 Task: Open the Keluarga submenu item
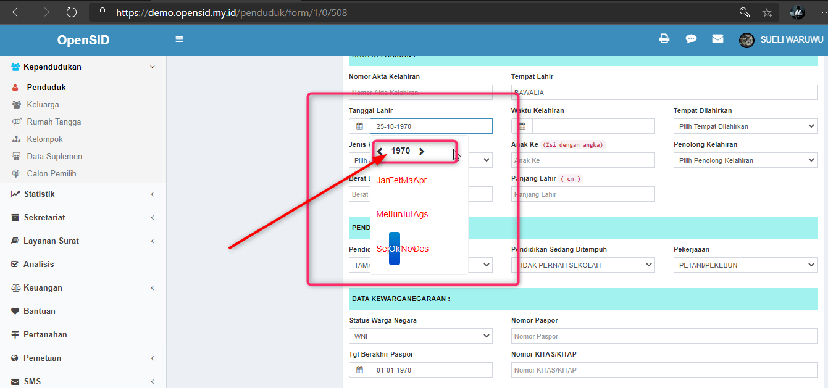(43, 104)
